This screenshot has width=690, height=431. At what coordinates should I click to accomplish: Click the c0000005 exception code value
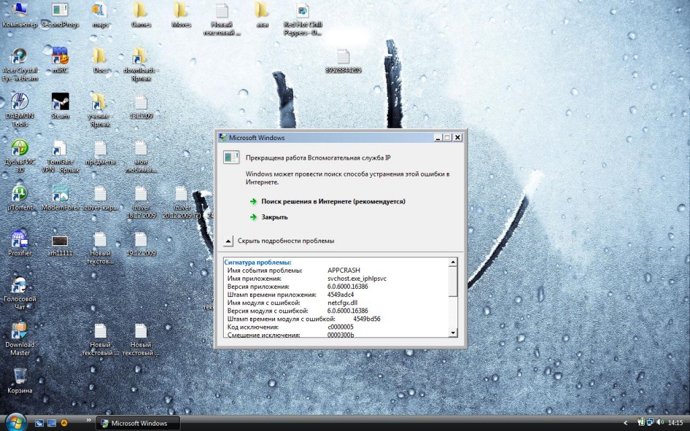pos(340,327)
